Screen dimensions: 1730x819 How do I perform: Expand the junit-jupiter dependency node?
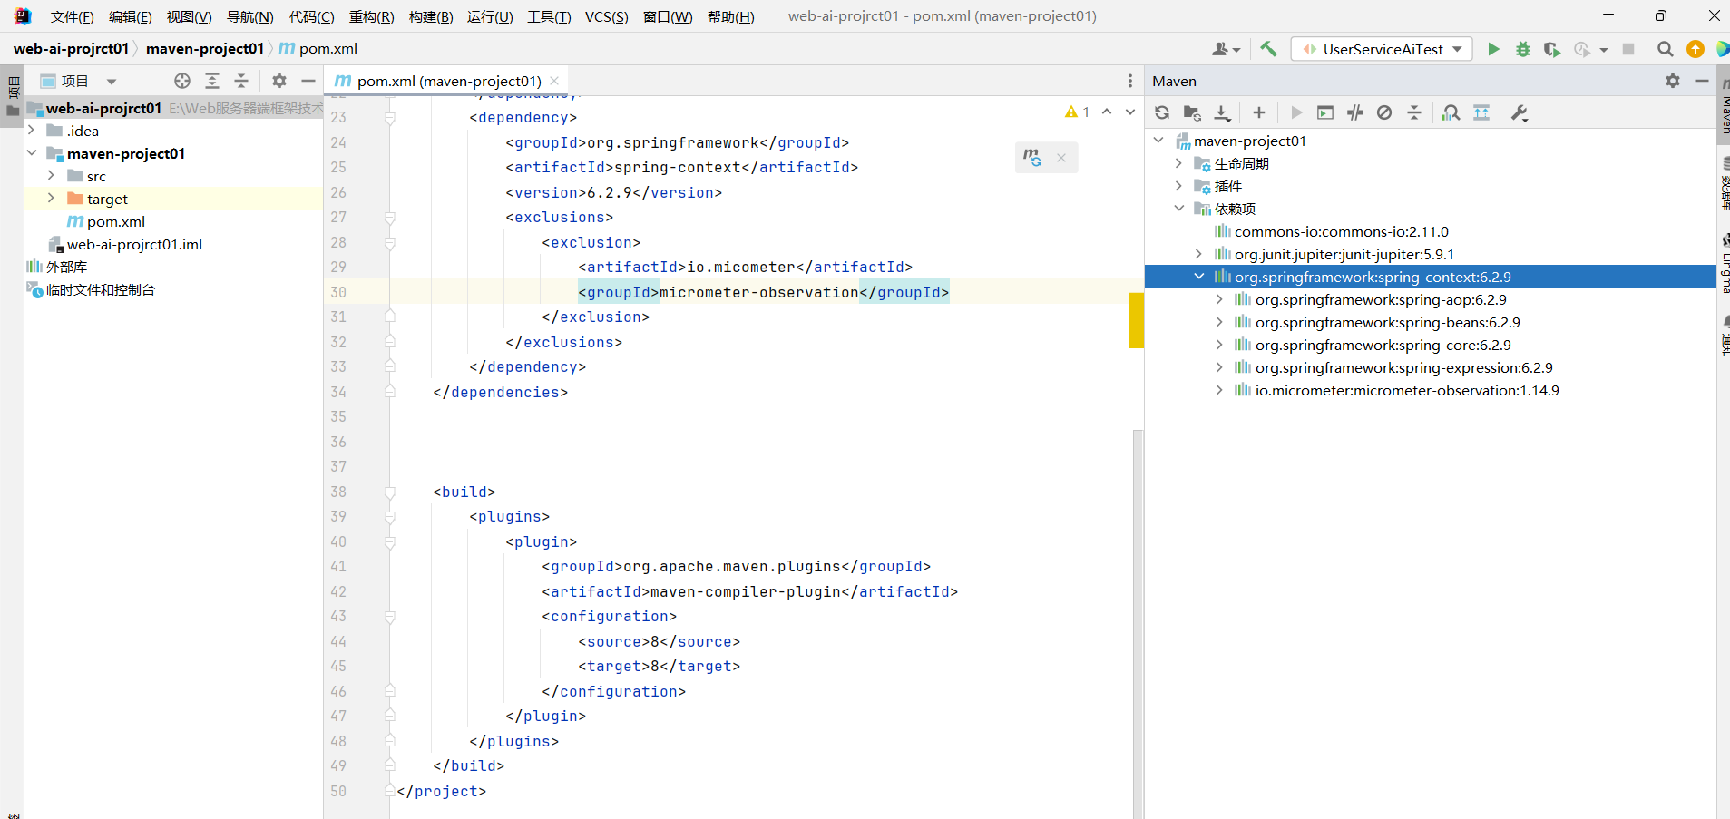point(1199,254)
